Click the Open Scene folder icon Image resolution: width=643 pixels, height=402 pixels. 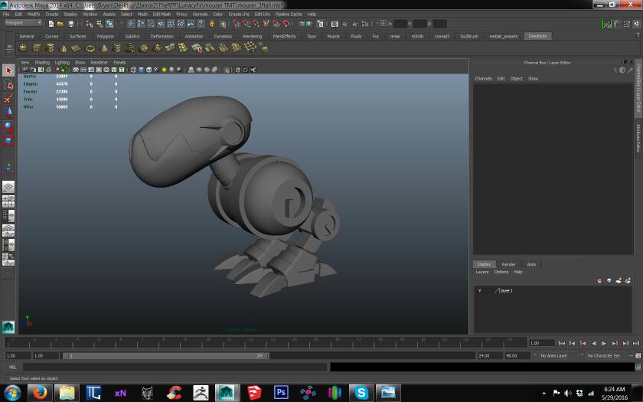coord(60,24)
